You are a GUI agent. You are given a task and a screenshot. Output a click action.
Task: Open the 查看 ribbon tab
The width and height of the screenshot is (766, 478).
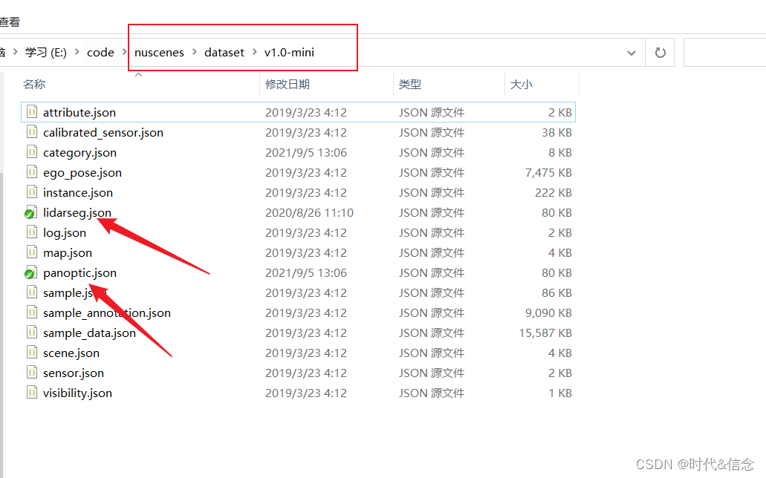pos(9,22)
